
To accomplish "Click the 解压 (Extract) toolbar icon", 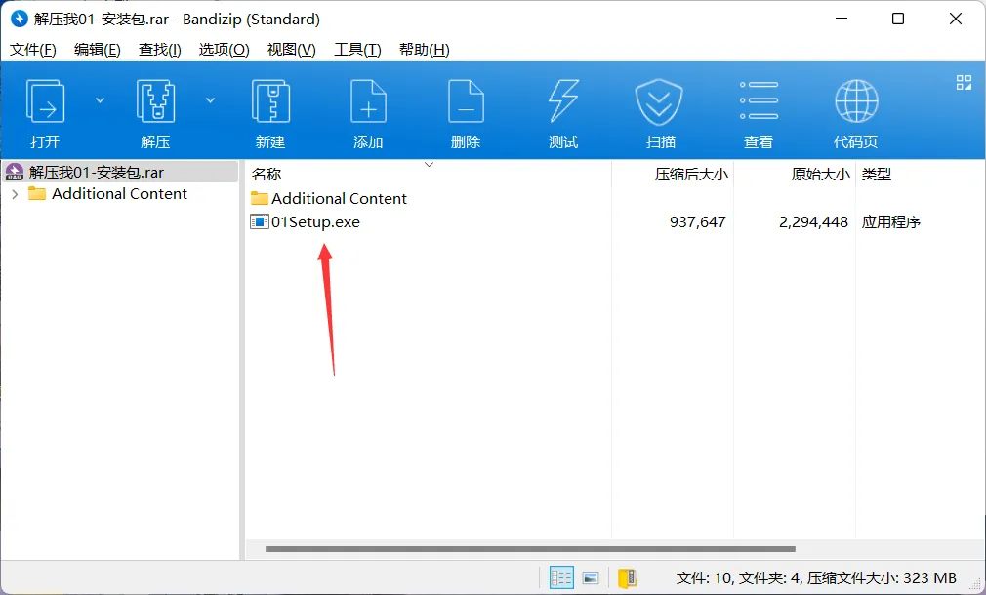I will click(x=155, y=102).
